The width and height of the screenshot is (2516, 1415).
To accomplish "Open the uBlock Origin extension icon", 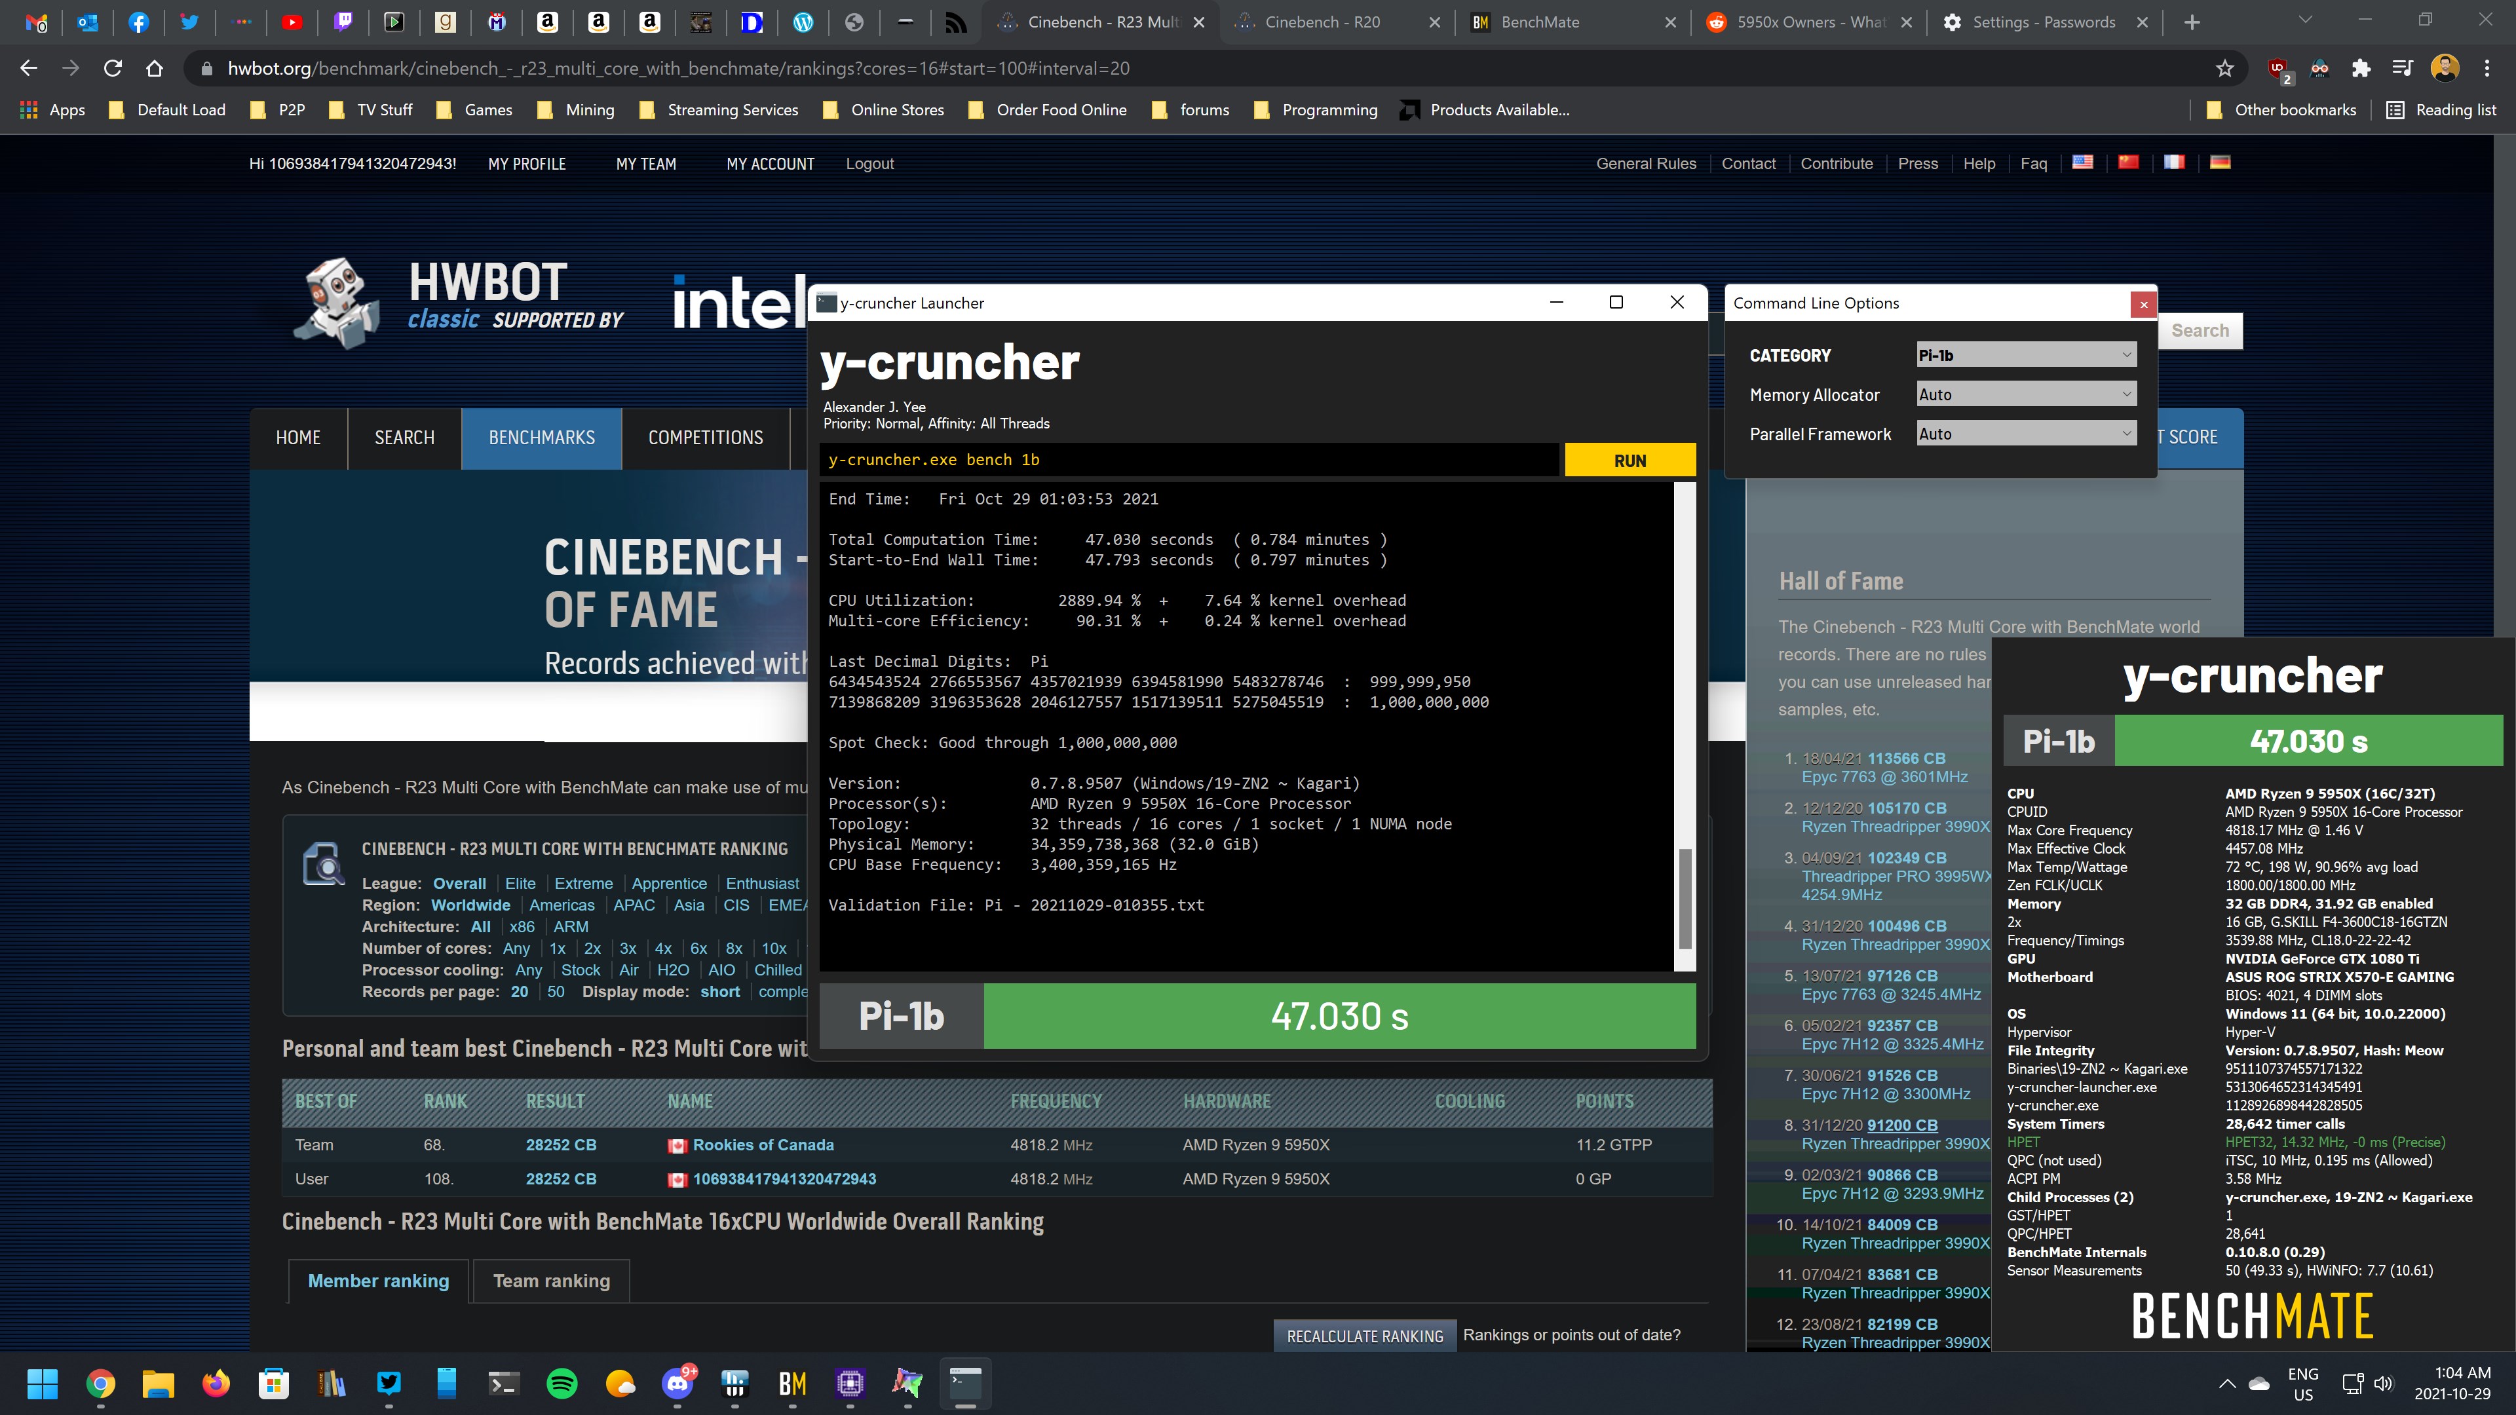I will [2279, 68].
